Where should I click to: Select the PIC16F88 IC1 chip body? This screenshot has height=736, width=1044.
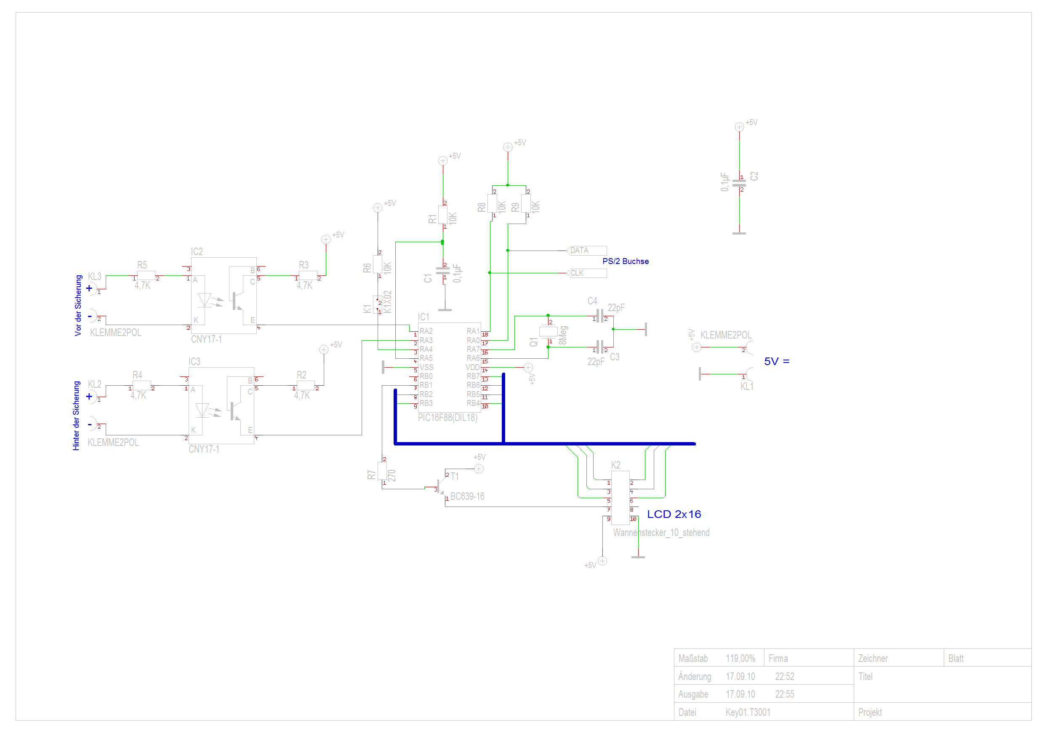(449, 368)
